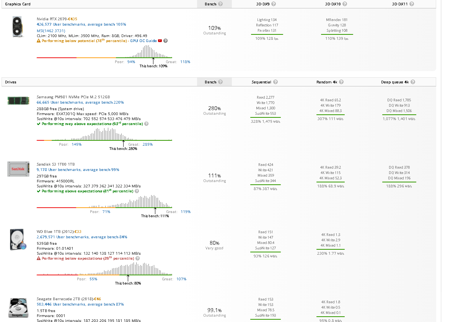458x322 pixels.
Task: Open GPU OC Guide link
Action: pyautogui.click(x=143, y=41)
